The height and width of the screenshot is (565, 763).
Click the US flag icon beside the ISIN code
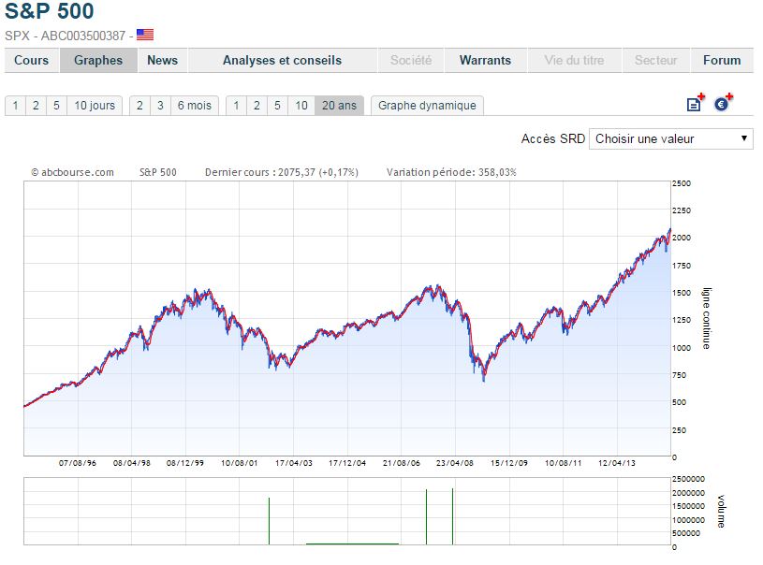click(x=145, y=35)
